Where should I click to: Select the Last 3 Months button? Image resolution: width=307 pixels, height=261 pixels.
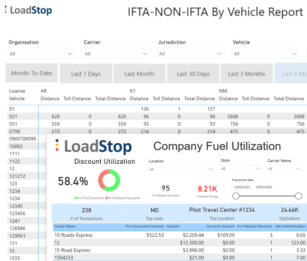pos(247,74)
